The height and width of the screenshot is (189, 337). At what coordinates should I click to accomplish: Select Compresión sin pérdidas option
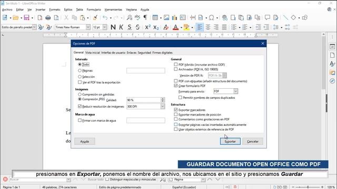tap(80, 94)
